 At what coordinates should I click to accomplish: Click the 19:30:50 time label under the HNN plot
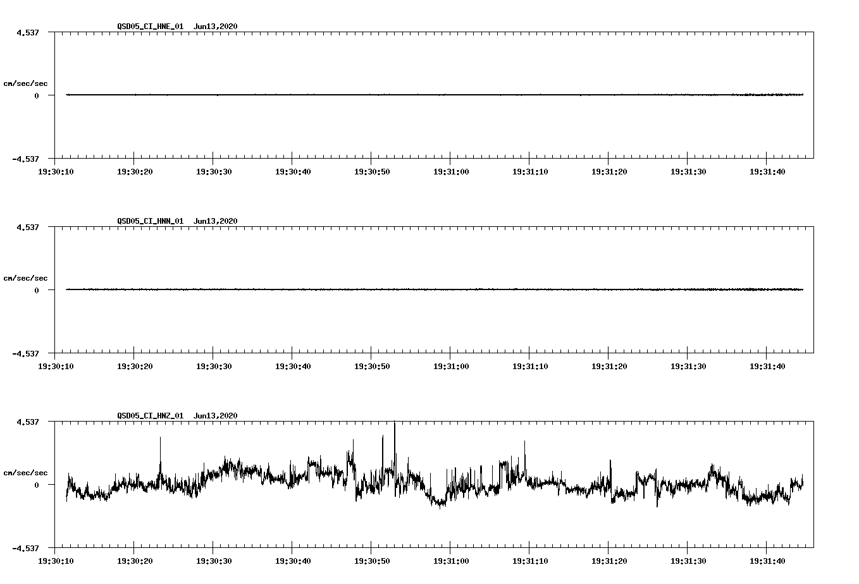click(371, 366)
